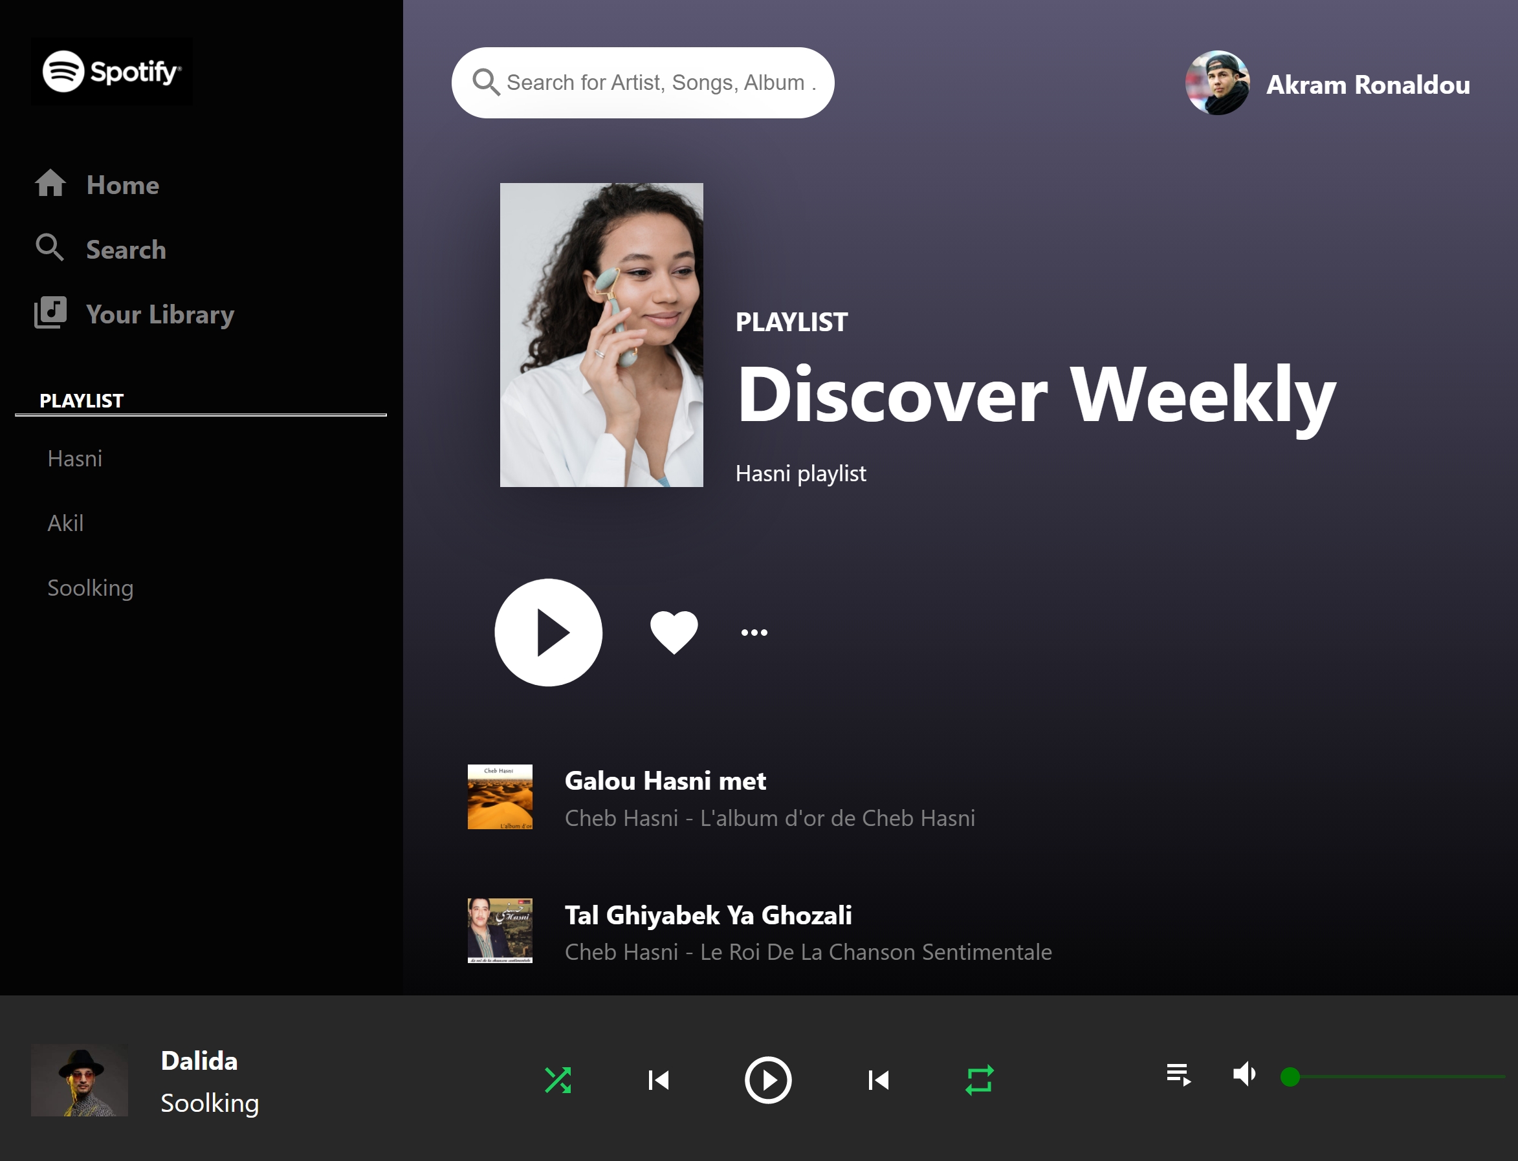The image size is (1518, 1161).
Task: Open the Akram Ronaldou profile avatar
Action: (1216, 83)
